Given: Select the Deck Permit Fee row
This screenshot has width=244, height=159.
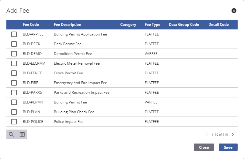Looking at the screenshot, I should click(x=68, y=44).
